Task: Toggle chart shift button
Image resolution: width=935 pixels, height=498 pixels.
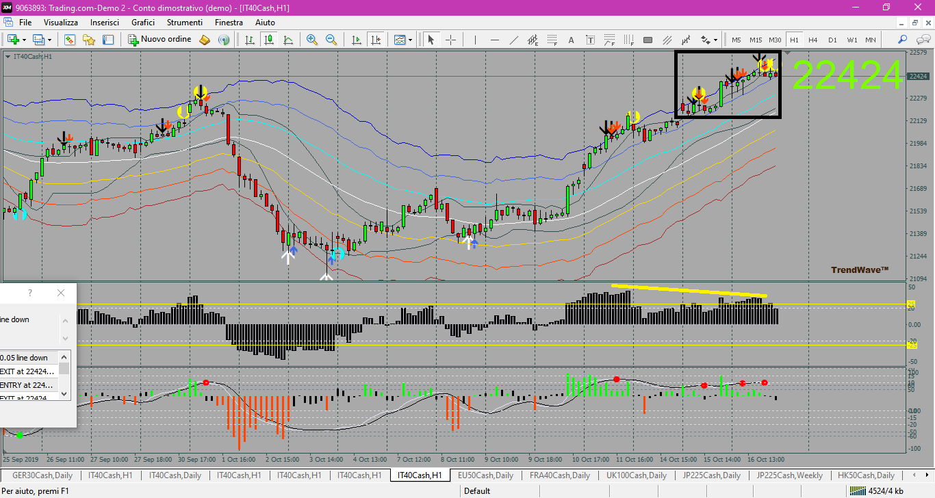Action: click(x=375, y=40)
